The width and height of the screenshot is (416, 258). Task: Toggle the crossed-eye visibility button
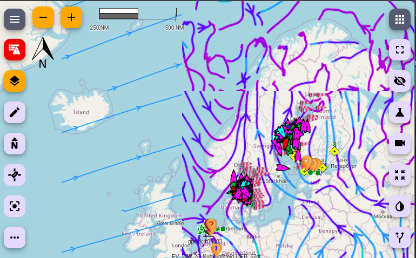pyautogui.click(x=400, y=81)
